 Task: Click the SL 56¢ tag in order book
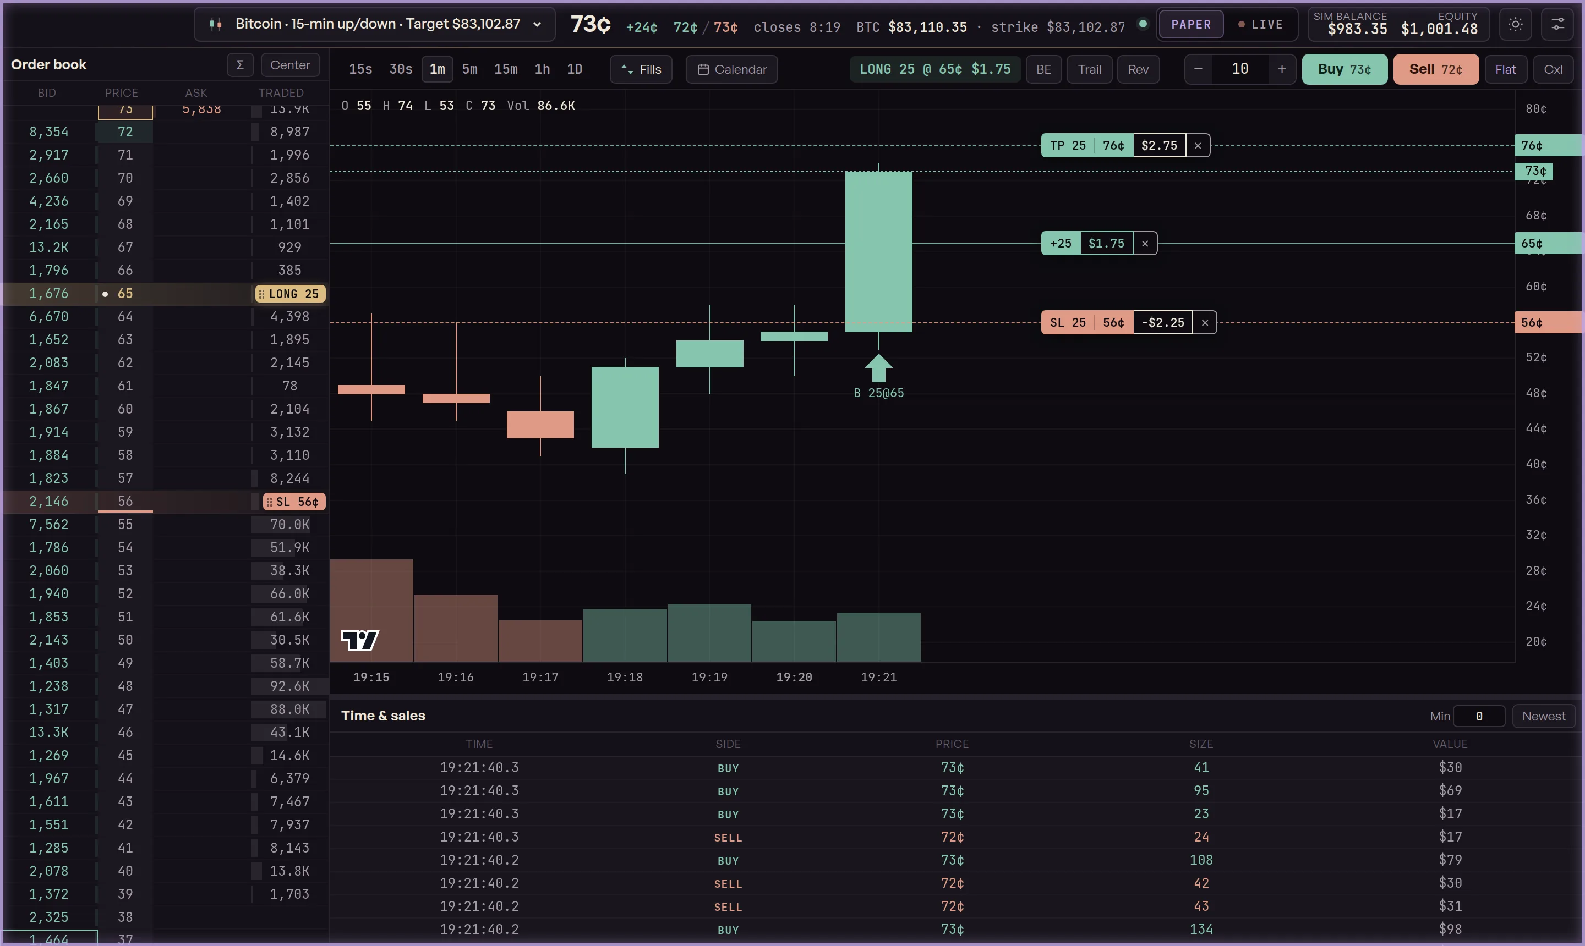[x=294, y=502]
